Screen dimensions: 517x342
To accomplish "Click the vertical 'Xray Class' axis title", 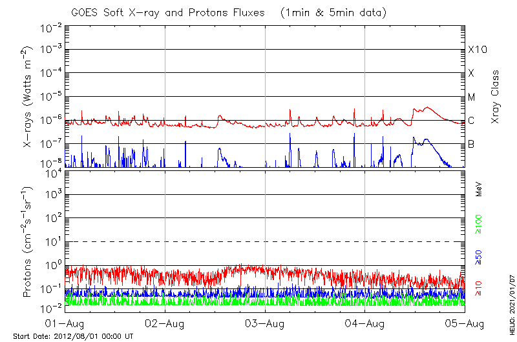I will tap(495, 97).
